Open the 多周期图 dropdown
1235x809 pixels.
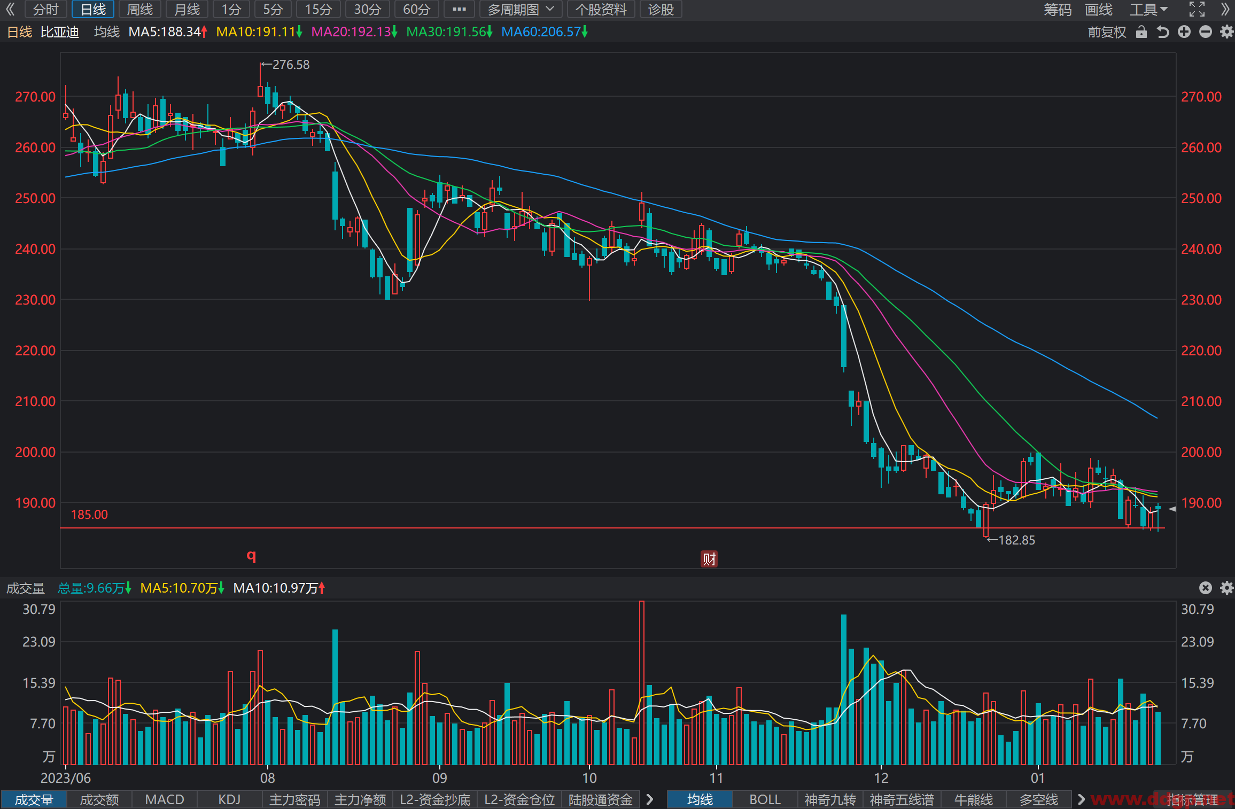click(521, 9)
